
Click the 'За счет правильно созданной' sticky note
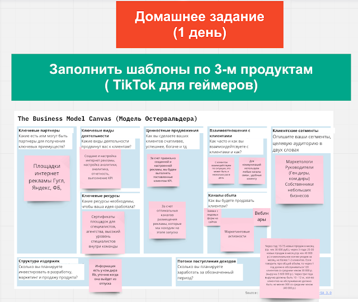[163, 170]
